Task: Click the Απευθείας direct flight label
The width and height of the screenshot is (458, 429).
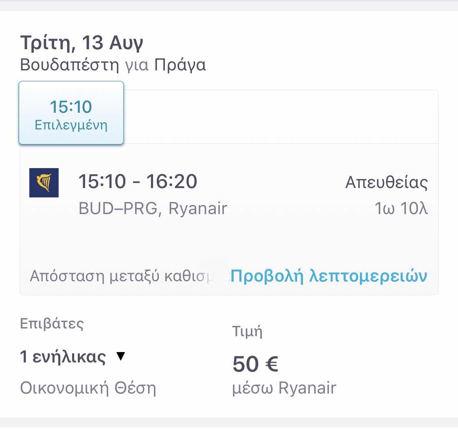Action: pyautogui.click(x=386, y=182)
